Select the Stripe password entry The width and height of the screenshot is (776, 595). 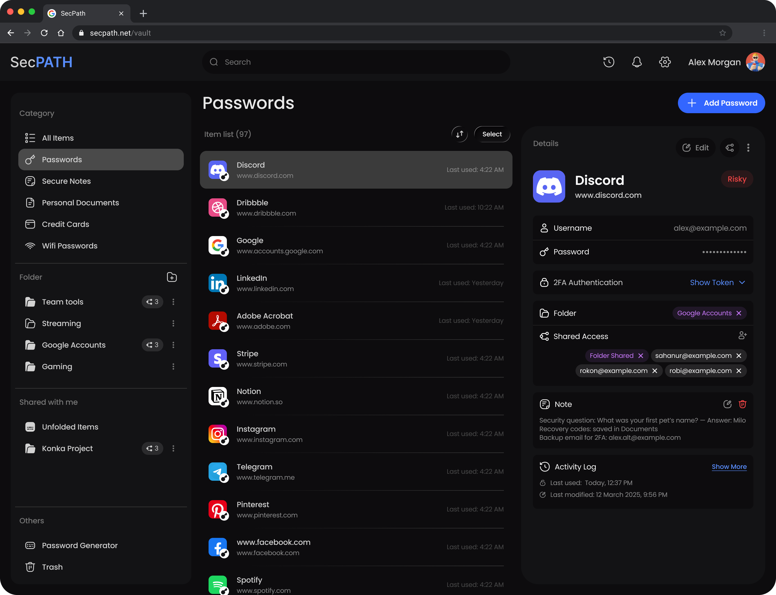[x=356, y=359]
